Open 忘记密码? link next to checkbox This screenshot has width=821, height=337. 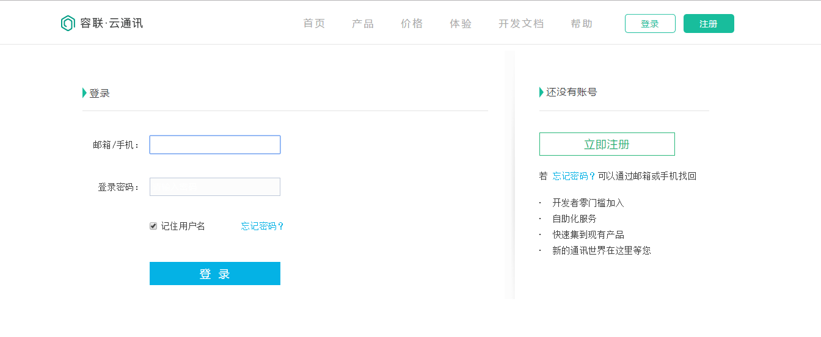click(263, 226)
